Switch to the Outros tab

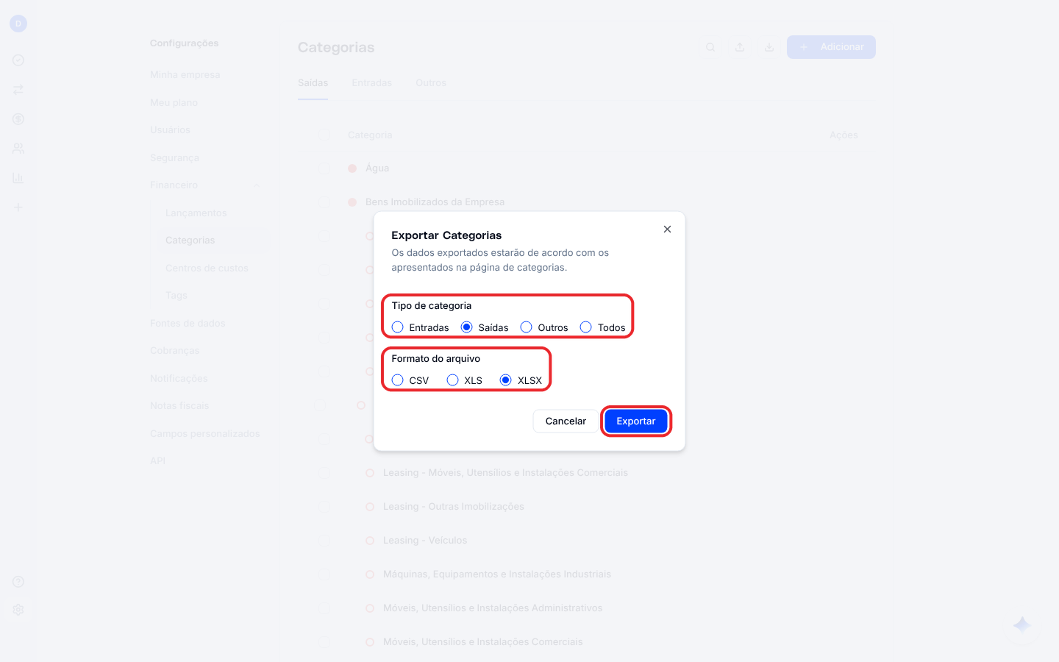(x=431, y=83)
